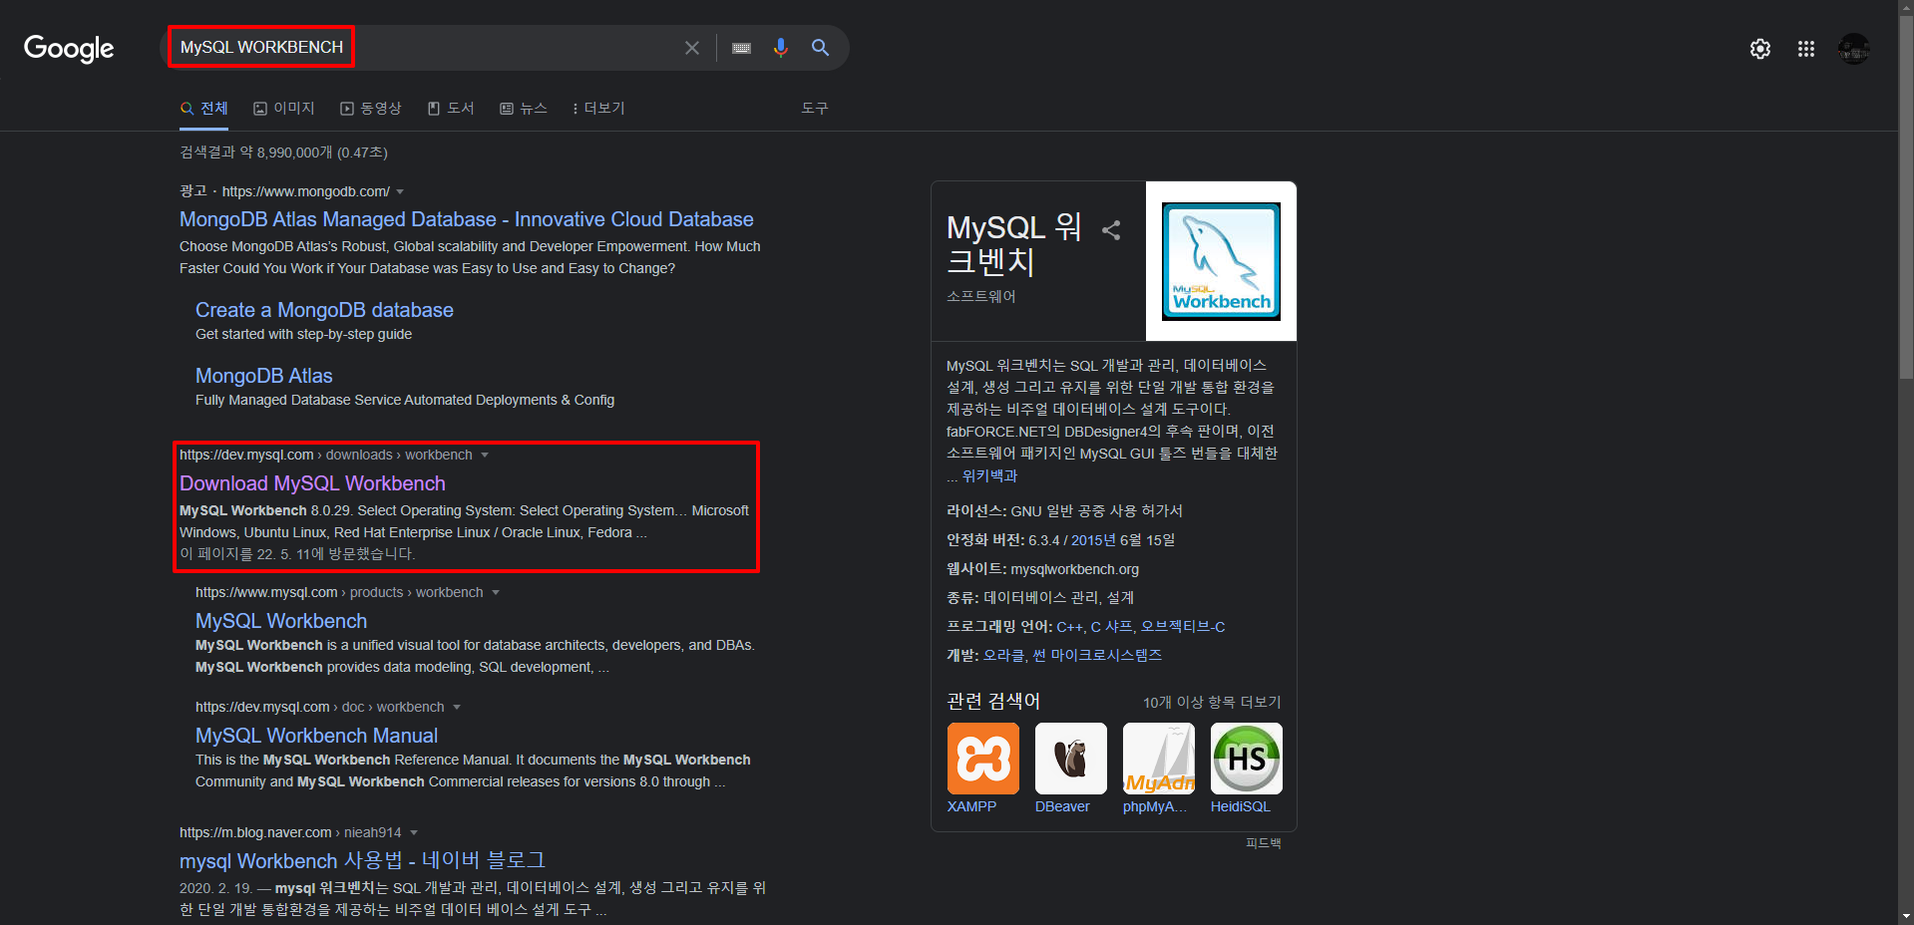Click the 2015년 release date link

pyautogui.click(x=1093, y=539)
